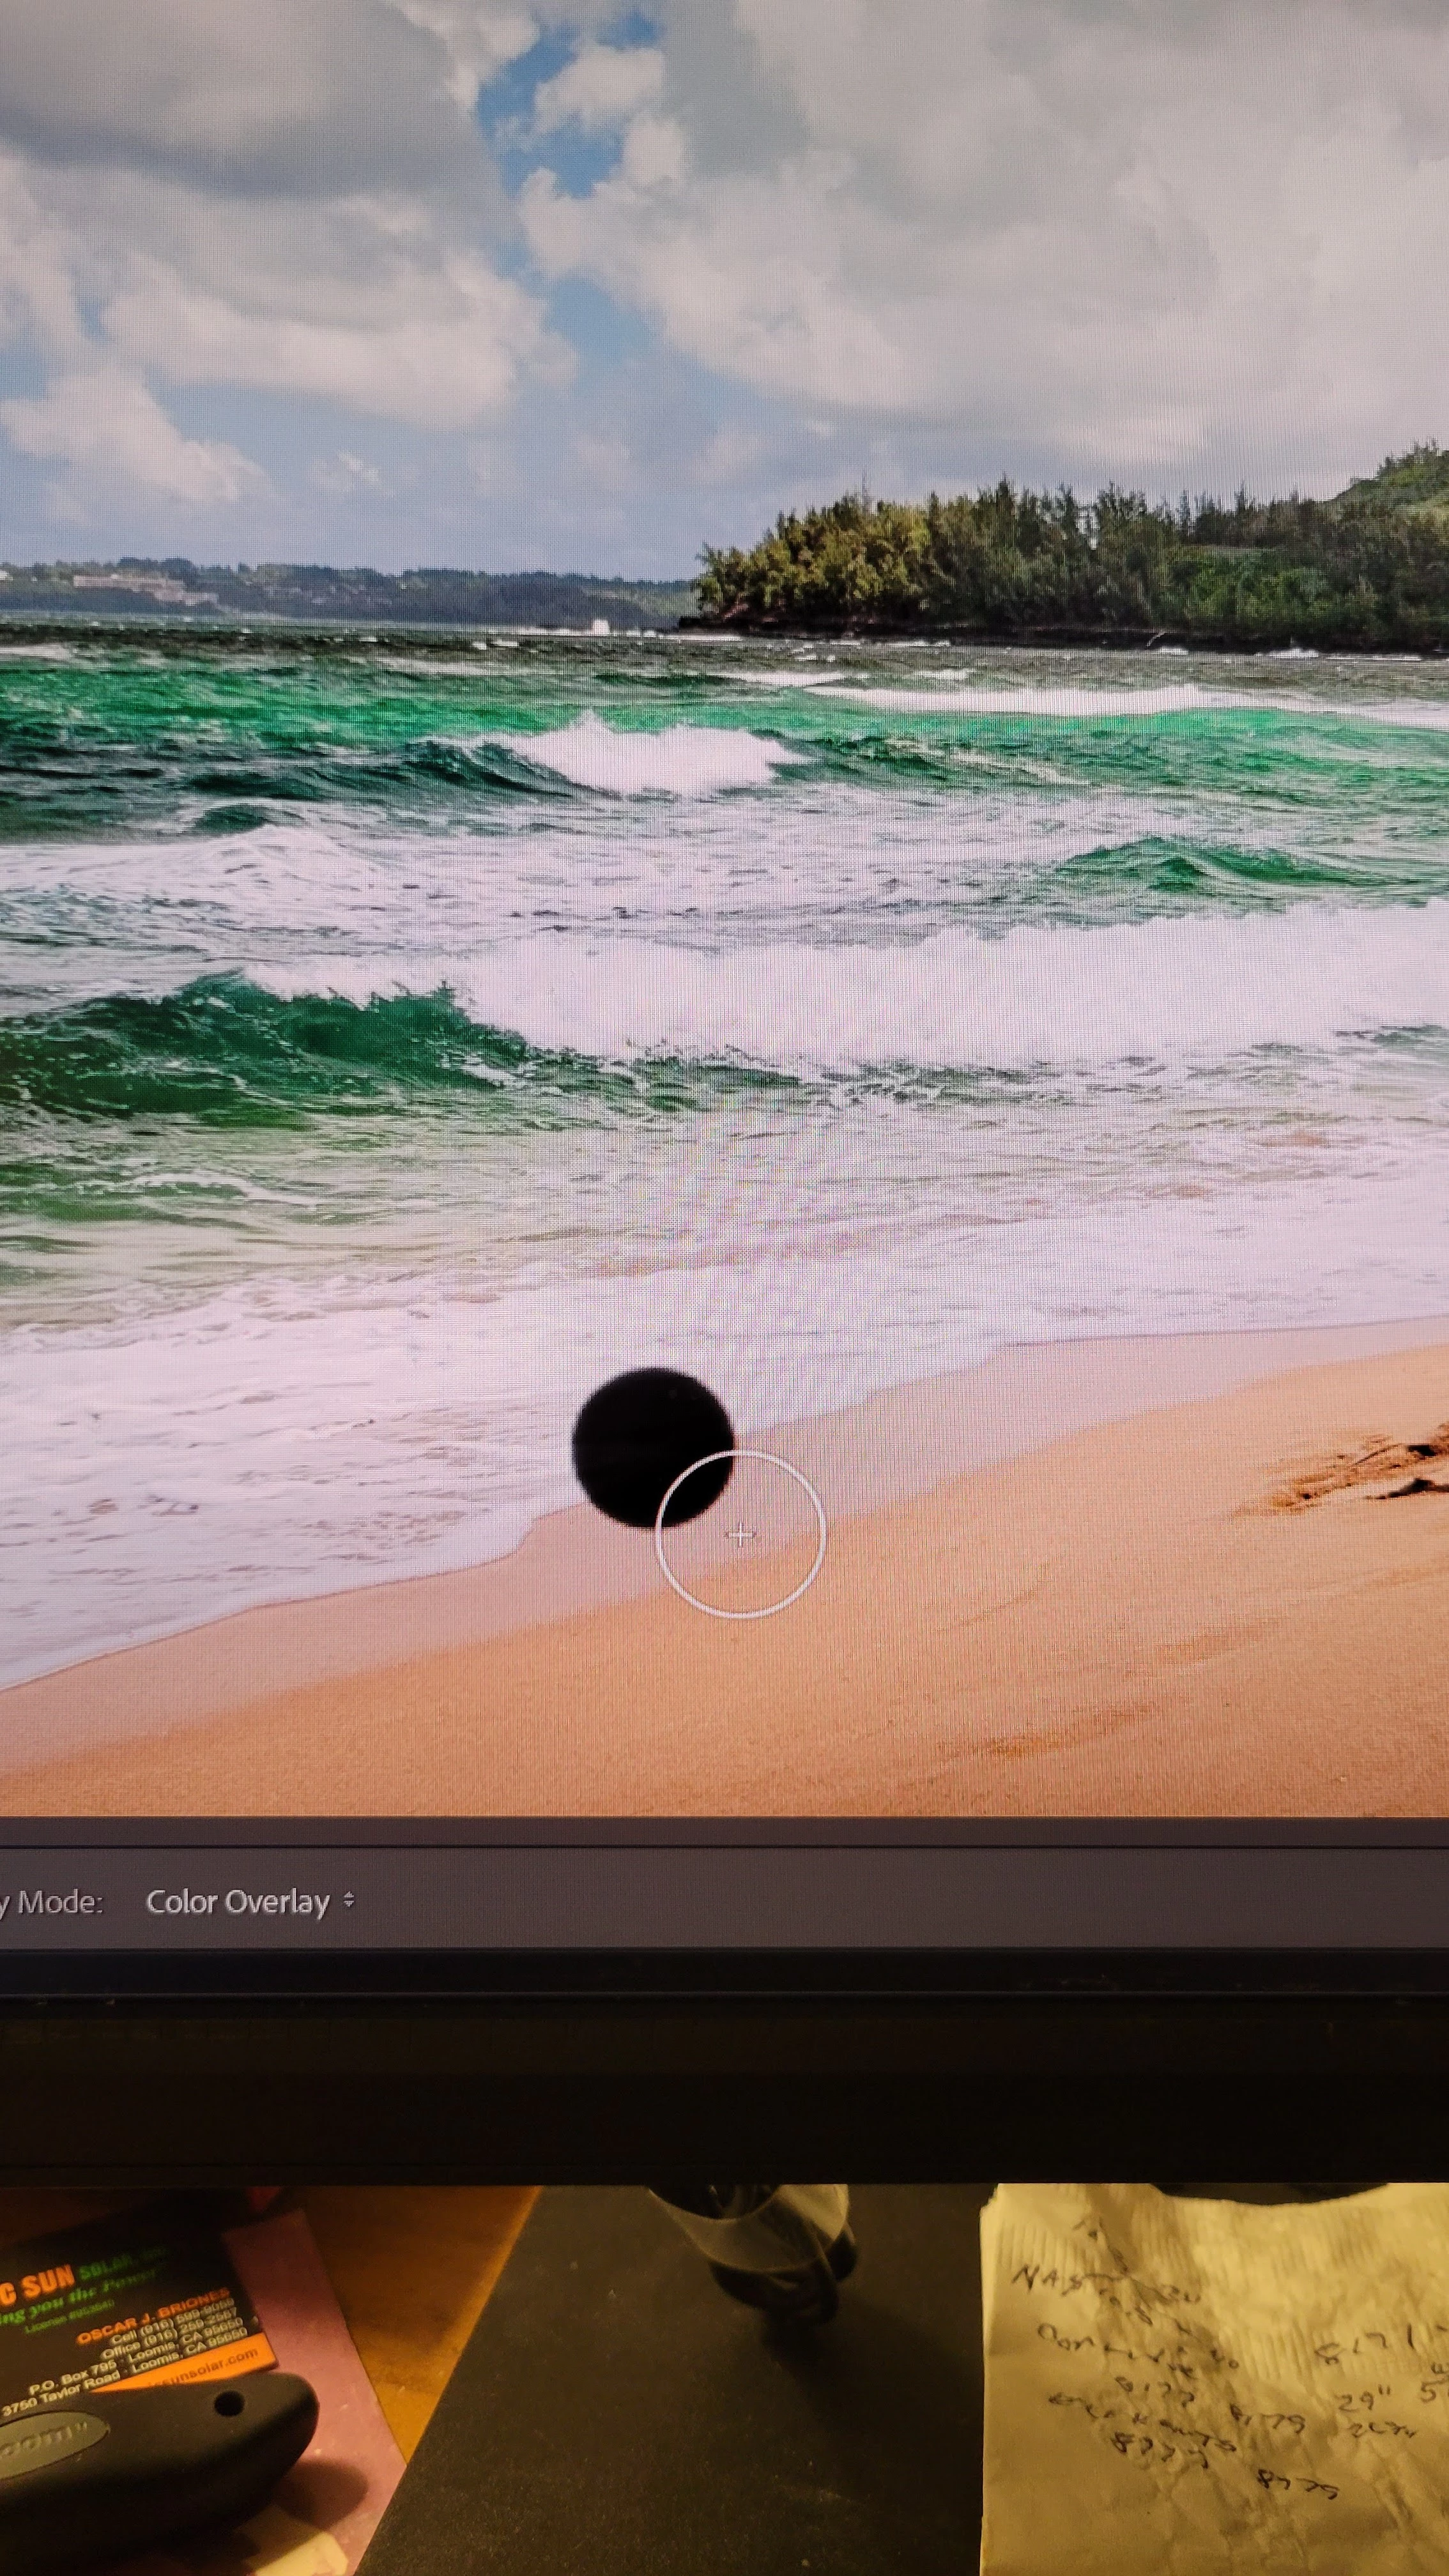Open the Color Overlay mode dropdown
The width and height of the screenshot is (1449, 2576).
pyautogui.click(x=238, y=1902)
